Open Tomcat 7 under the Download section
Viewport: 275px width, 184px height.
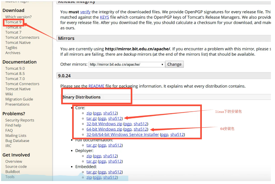click(x=13, y=32)
